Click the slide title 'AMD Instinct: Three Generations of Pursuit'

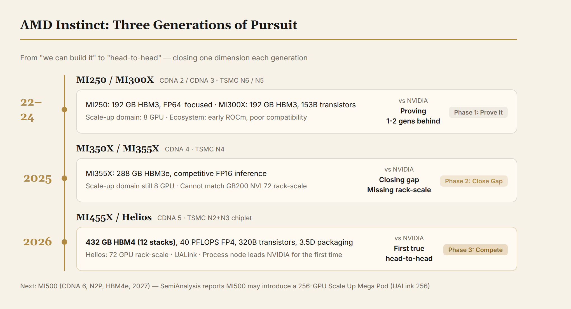pos(159,25)
